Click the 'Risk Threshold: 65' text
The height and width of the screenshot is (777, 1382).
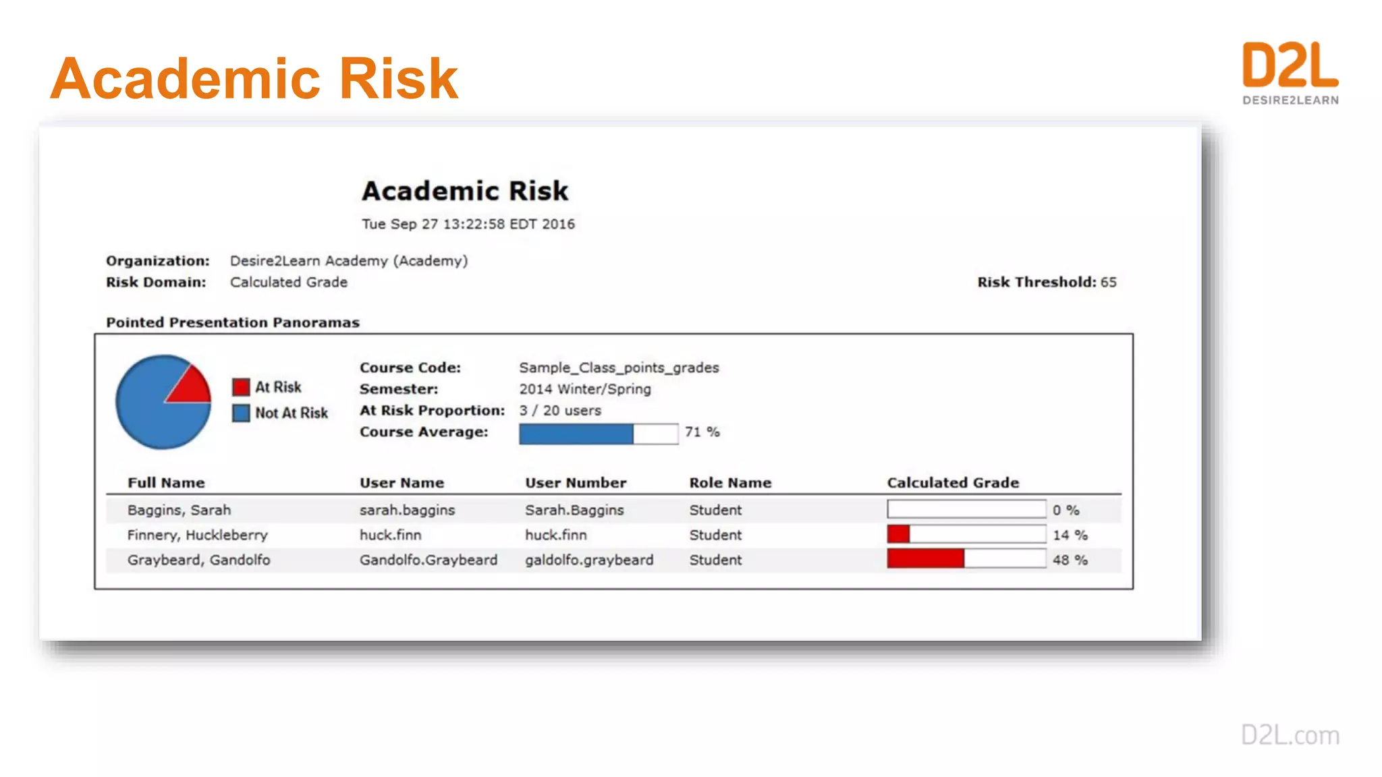pyautogui.click(x=1047, y=283)
